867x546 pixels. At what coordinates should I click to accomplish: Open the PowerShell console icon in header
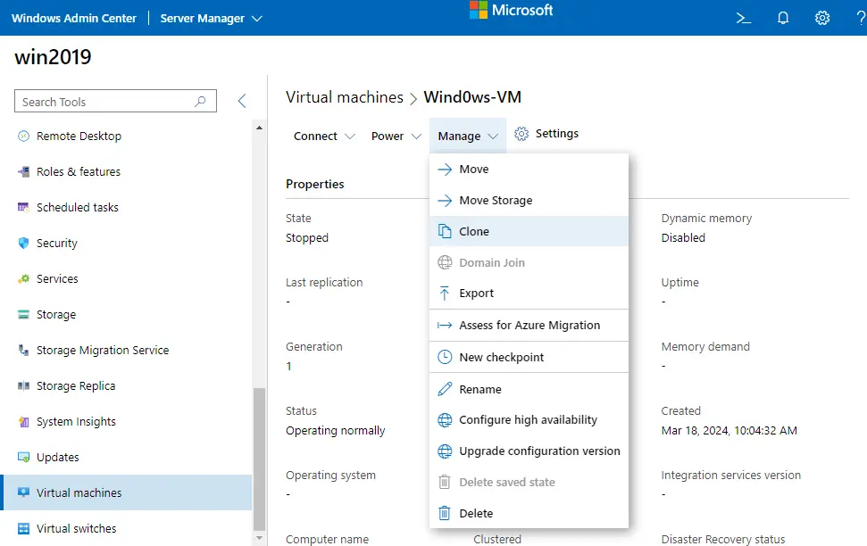point(743,18)
